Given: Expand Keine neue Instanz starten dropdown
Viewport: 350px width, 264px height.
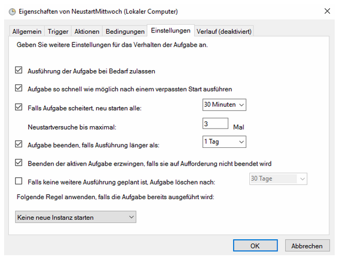Looking at the screenshot, I should pyautogui.click(x=76, y=217).
